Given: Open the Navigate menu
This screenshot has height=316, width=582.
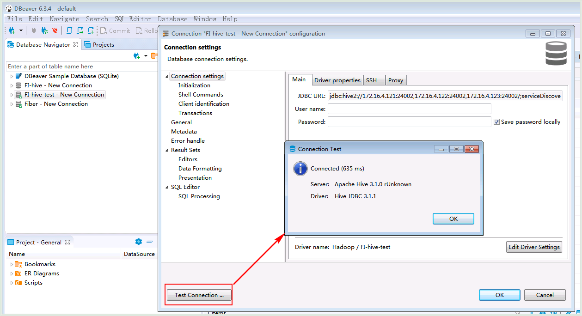Looking at the screenshot, I should 64,19.
